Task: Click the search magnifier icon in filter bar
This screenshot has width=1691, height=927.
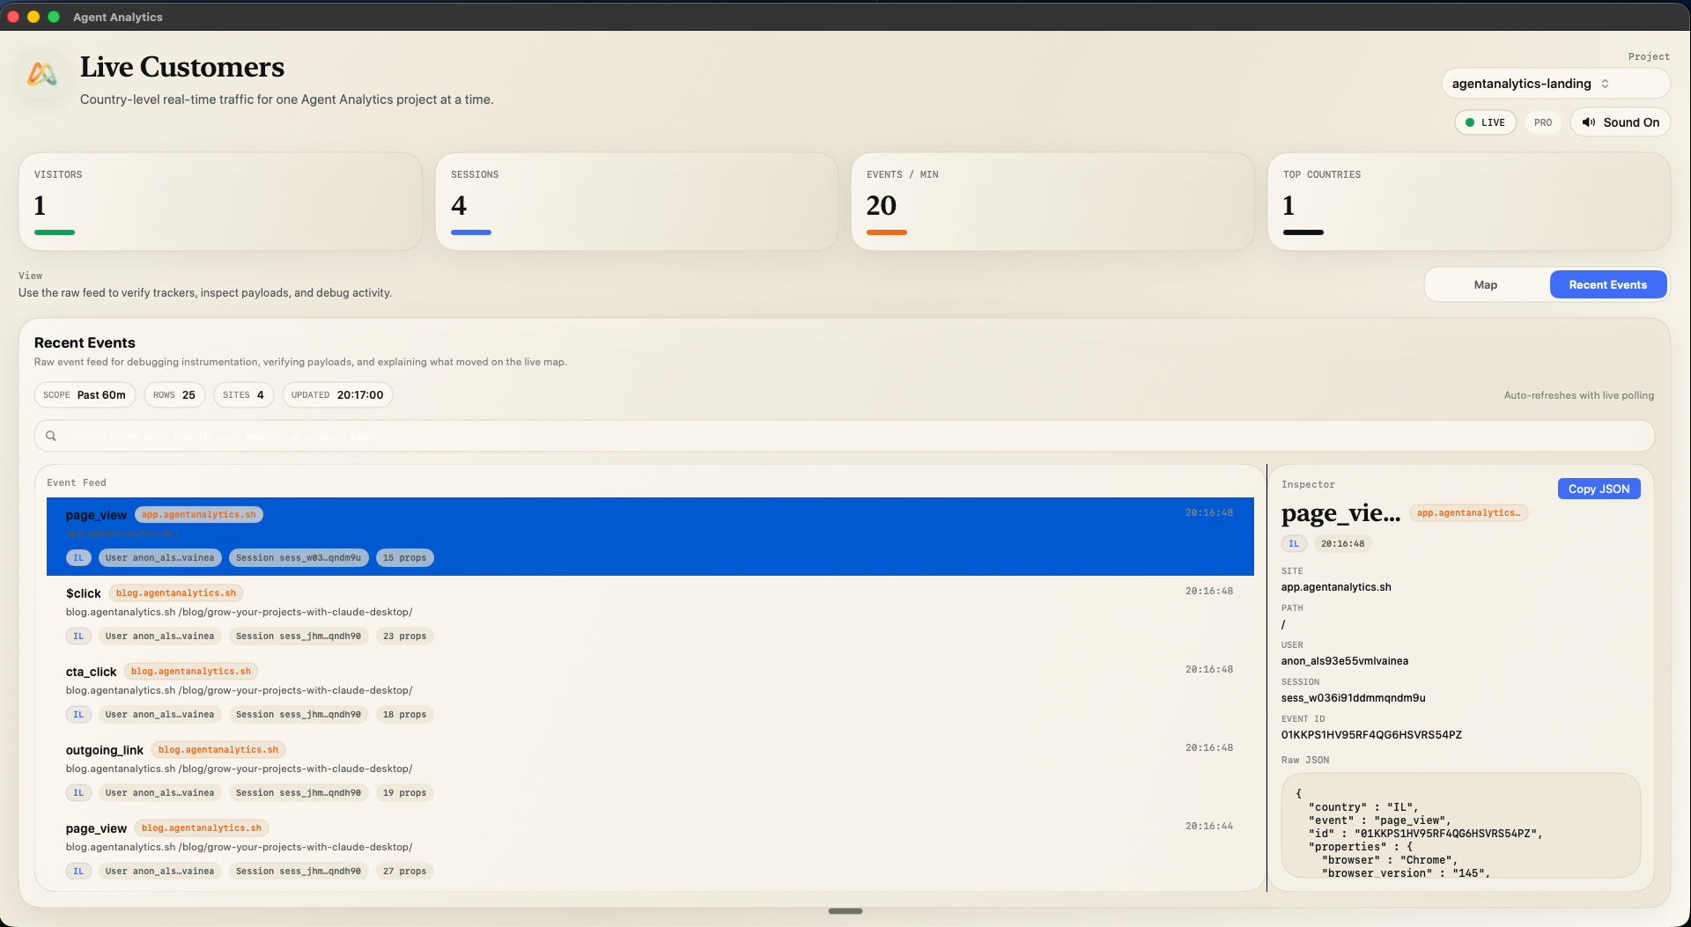Action: click(51, 436)
